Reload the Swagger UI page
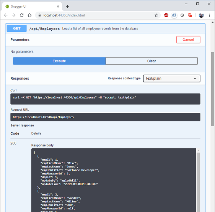The image size is (215, 212). coord(22,15)
